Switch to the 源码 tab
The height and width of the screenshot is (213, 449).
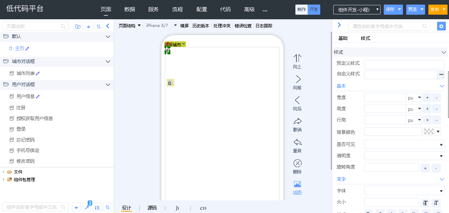(x=152, y=208)
